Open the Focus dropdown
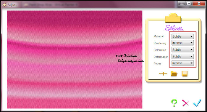This screenshot has height=112, width=207. pyautogui.click(x=182, y=63)
